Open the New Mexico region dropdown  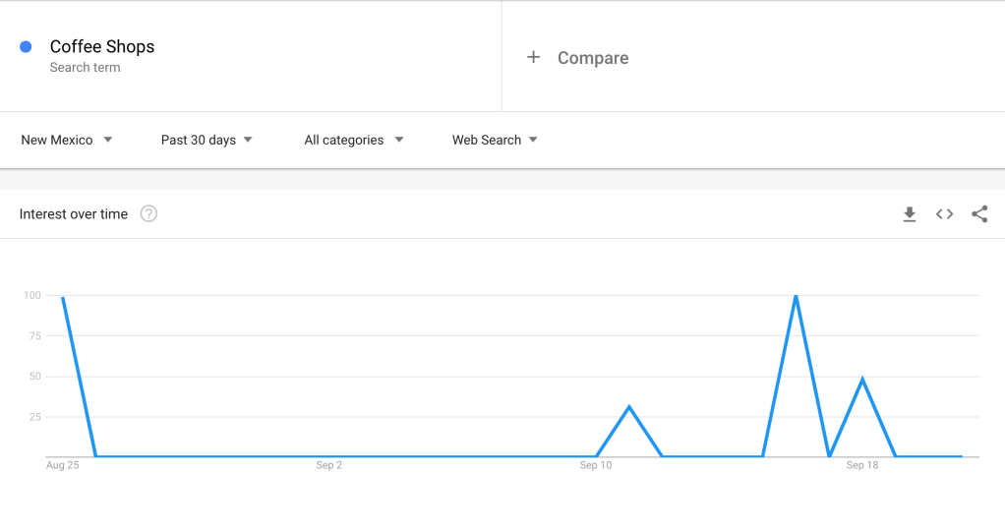[67, 141]
